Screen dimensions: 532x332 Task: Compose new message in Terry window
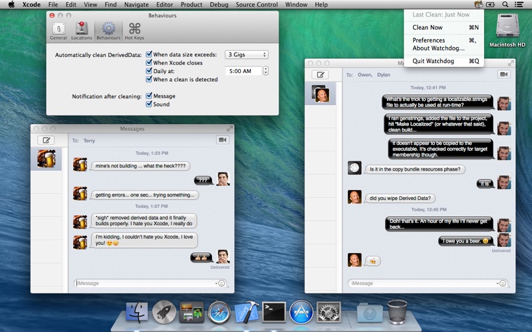click(46, 140)
